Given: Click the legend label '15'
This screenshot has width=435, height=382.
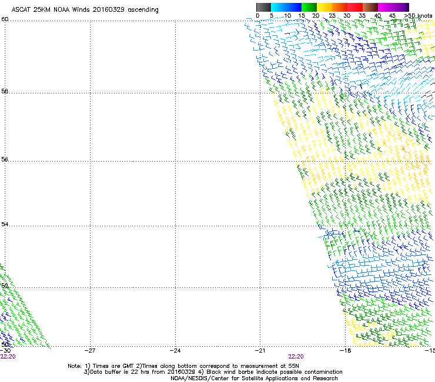Looking at the screenshot, I should point(302,16).
